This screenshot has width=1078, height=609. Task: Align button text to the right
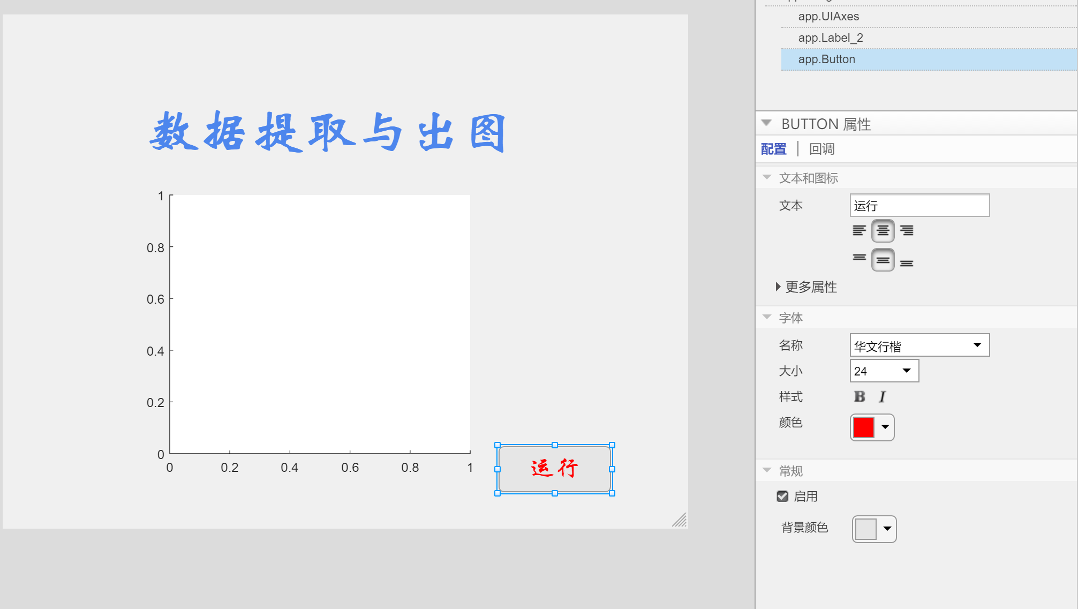pyautogui.click(x=906, y=230)
